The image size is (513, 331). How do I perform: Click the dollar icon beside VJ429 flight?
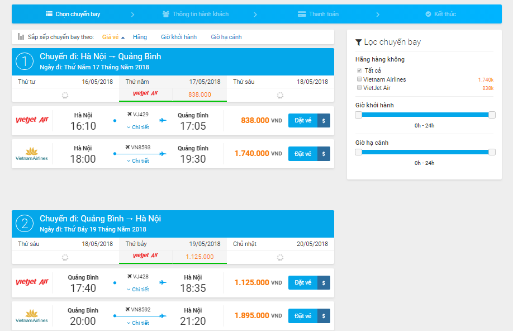coord(324,120)
